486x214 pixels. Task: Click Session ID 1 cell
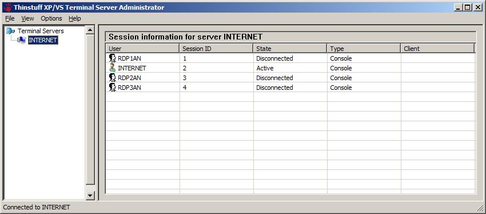(x=216, y=58)
